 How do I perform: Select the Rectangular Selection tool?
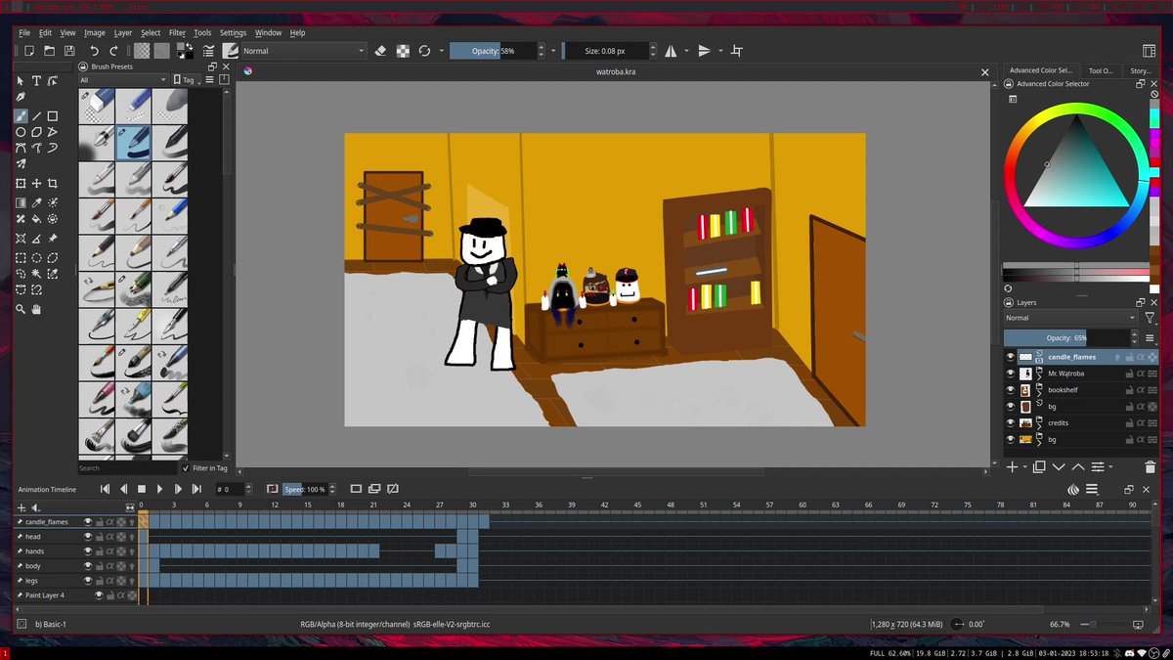pos(21,258)
